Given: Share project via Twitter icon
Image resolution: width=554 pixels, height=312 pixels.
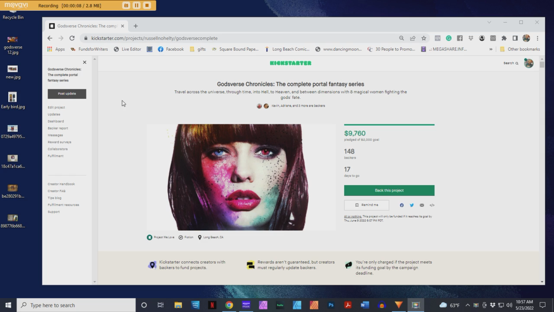Looking at the screenshot, I should 412,205.
